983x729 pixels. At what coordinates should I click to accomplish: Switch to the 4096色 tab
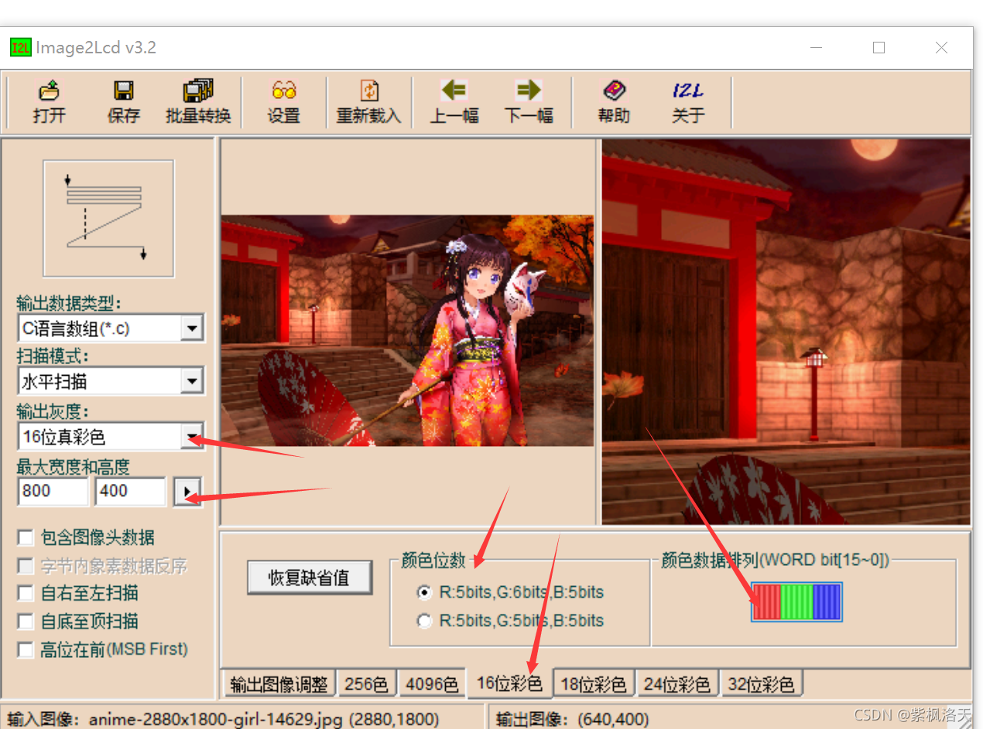432,684
